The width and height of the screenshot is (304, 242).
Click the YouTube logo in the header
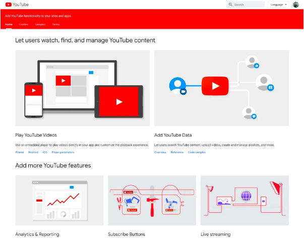pos(17,5)
